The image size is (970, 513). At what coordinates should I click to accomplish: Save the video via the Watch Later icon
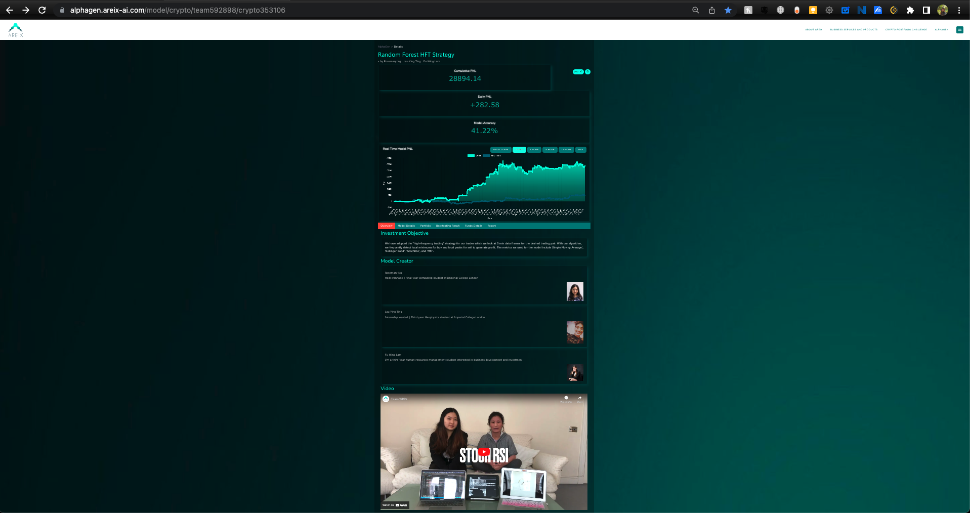pos(566,398)
